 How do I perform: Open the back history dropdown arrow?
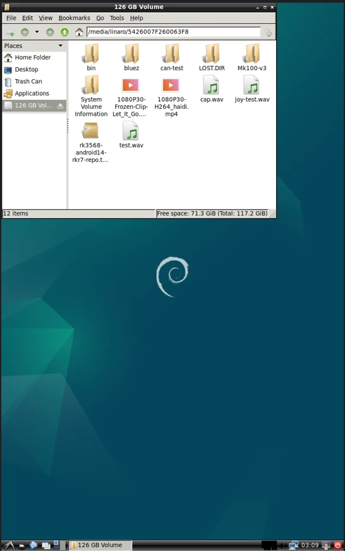point(37,32)
